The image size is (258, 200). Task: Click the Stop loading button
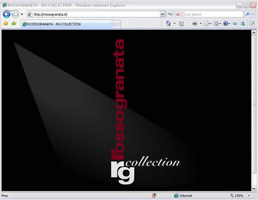click(178, 14)
